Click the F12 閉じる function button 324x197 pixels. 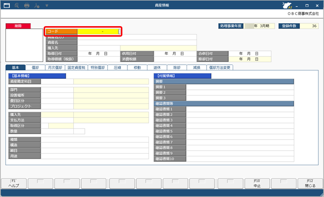pyautogui.click(x=310, y=183)
